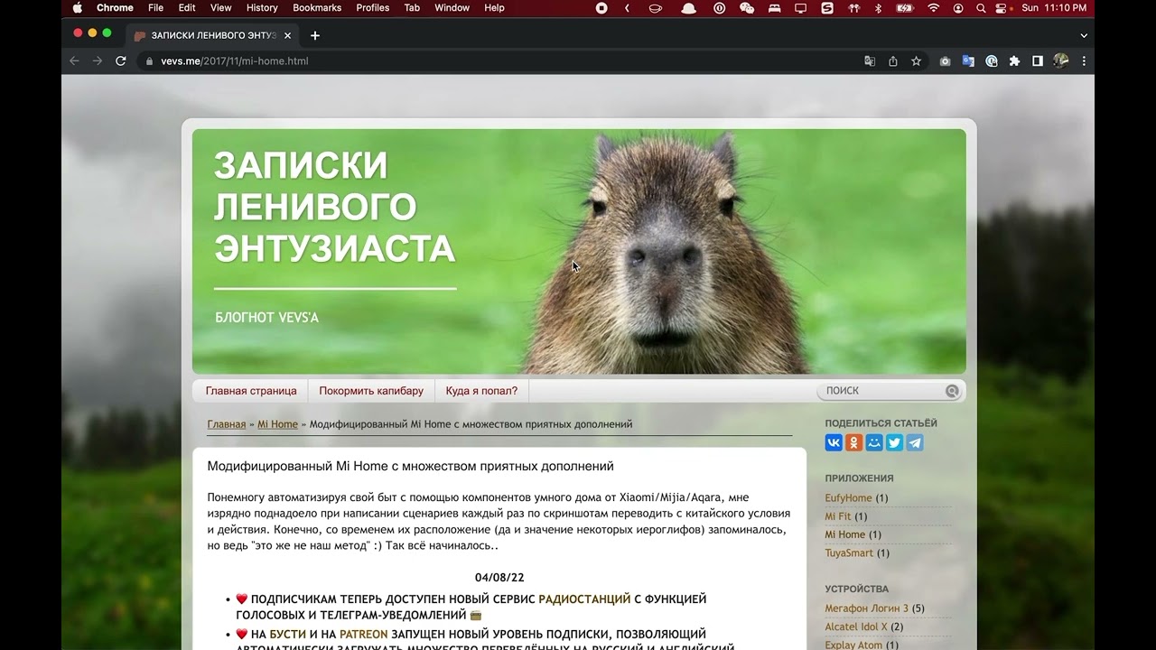Bookmark this page with the star
Image resolution: width=1156 pixels, height=650 pixels.
916,60
